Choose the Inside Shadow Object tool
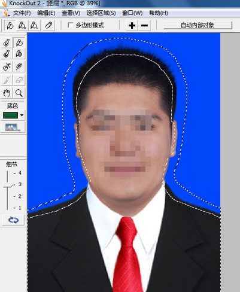Screen dimensions: 240x292 point(7,54)
